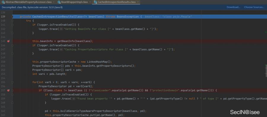267x117 pixels.
Task: Click line number 150 in the gutter
Action: [3, 62]
